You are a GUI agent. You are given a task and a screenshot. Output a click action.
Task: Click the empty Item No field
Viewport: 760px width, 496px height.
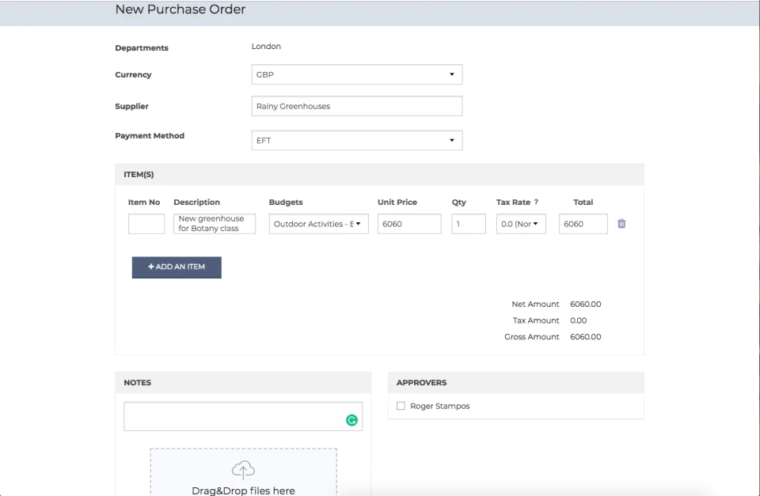pyautogui.click(x=146, y=224)
